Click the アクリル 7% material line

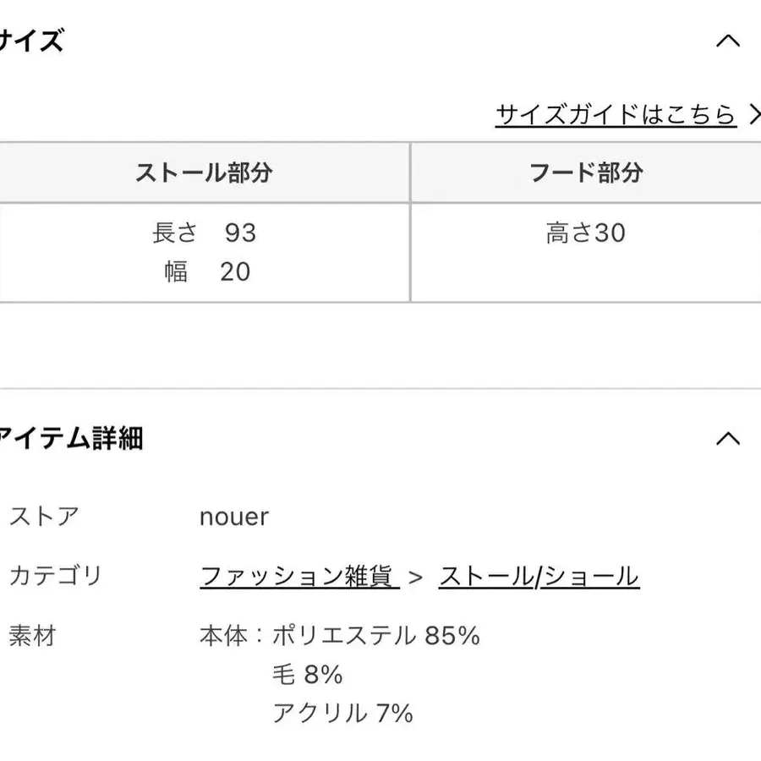click(342, 713)
